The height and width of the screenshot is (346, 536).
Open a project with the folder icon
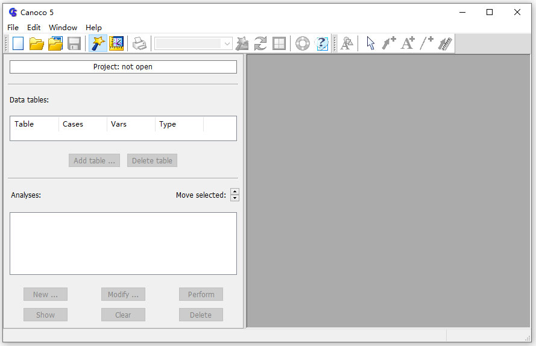tap(36, 43)
